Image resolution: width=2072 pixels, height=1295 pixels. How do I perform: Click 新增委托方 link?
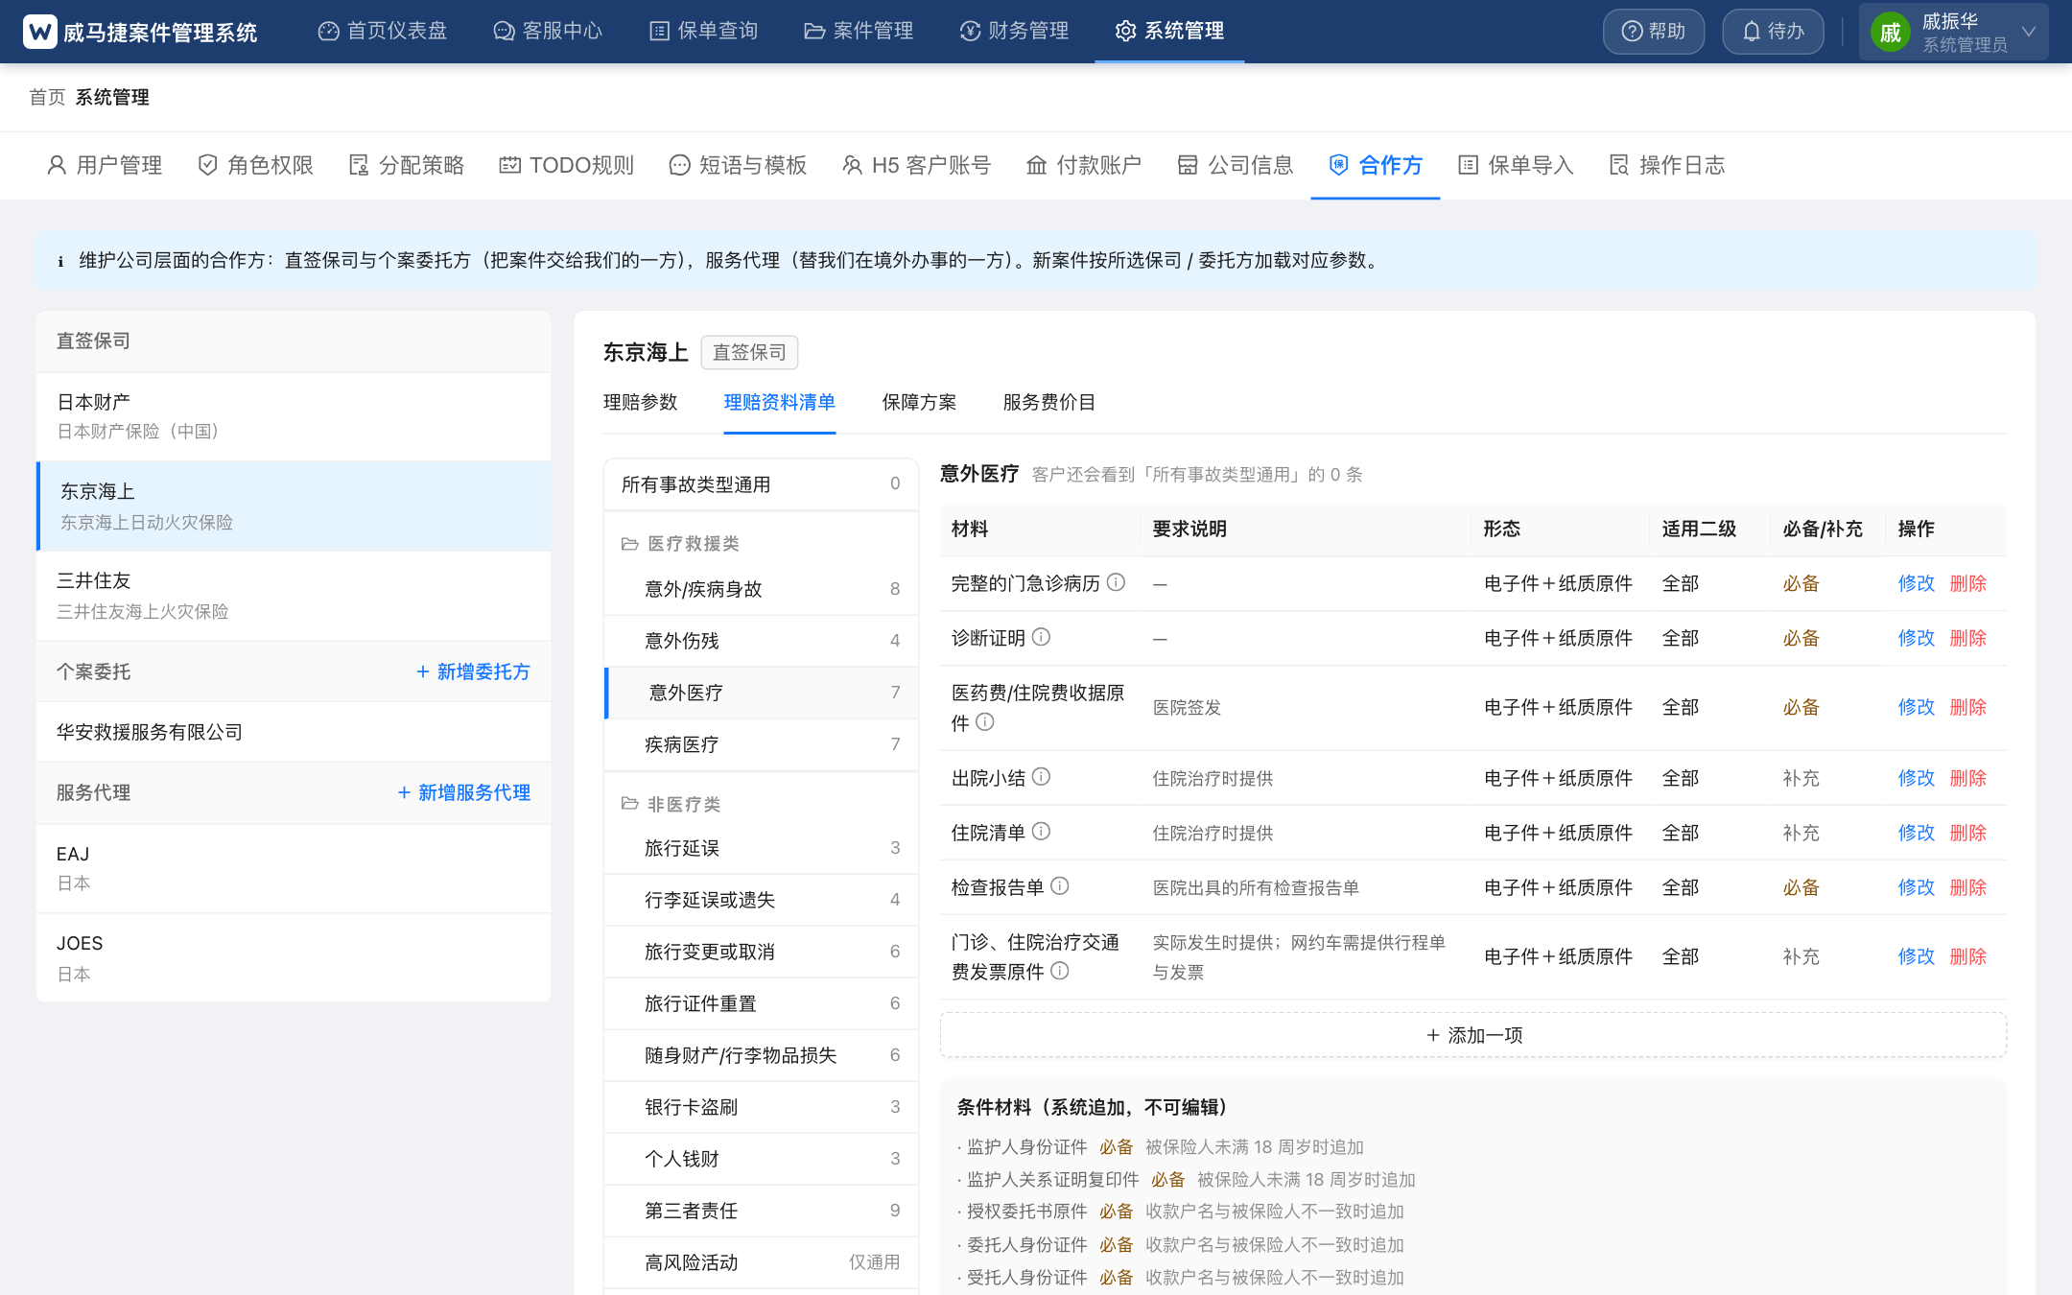coord(473,671)
